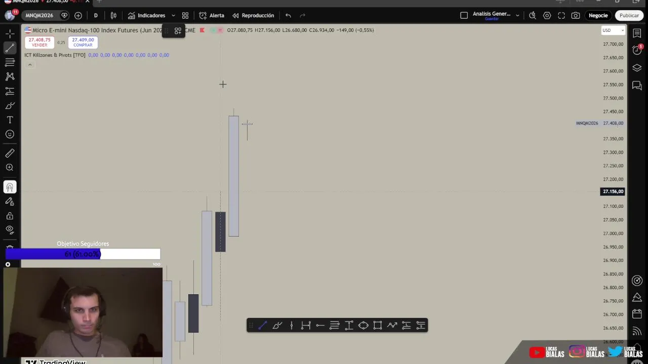
Task: Select vertical line tool in favorites toolbar
Action: (292, 326)
